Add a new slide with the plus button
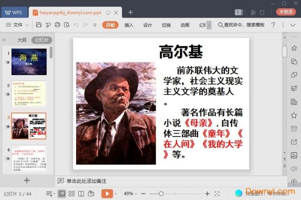The height and width of the screenshot is (200, 301). click(x=27, y=180)
